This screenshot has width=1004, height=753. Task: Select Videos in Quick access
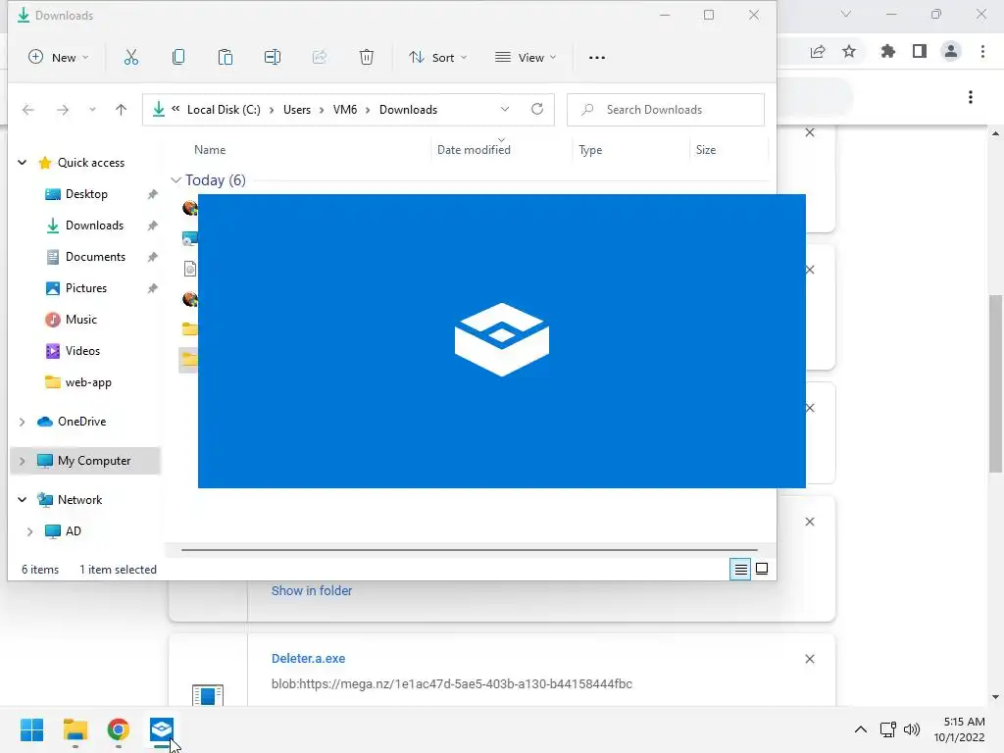82,351
